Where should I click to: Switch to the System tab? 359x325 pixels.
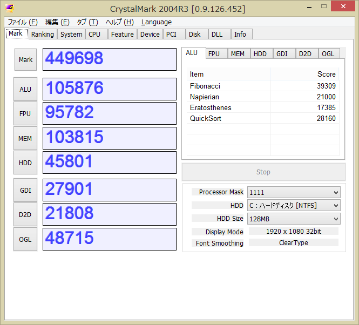71,34
